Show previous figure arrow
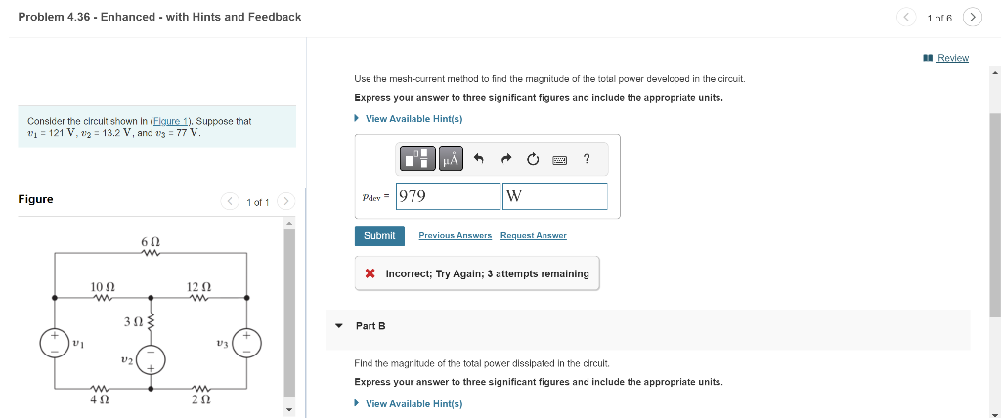Image resolution: width=1001 pixels, height=418 pixels. click(232, 202)
